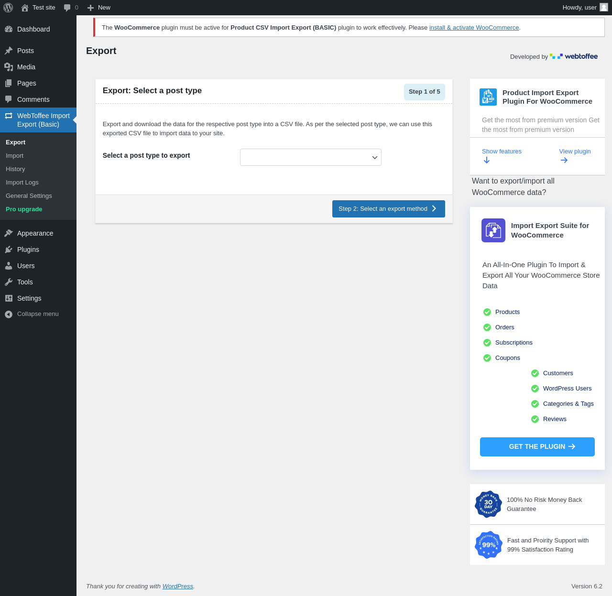Click the WebToffee Import Export arrows icon

[9, 116]
